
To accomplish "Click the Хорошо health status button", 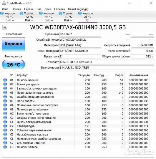I will (13, 44).
